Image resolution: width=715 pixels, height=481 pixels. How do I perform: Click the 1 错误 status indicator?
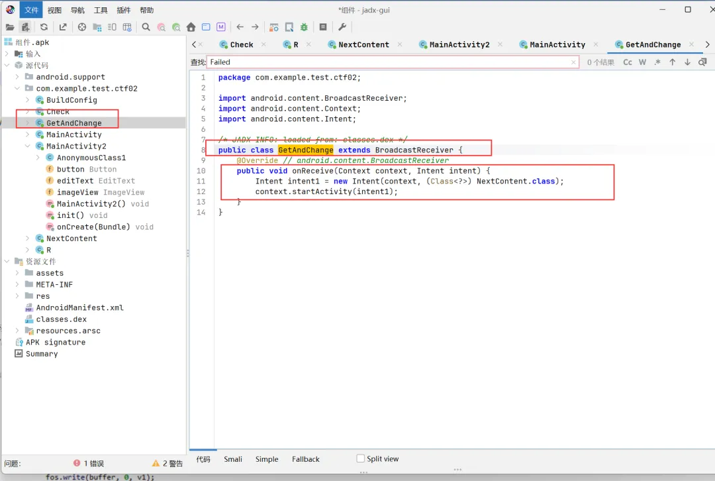(x=89, y=463)
